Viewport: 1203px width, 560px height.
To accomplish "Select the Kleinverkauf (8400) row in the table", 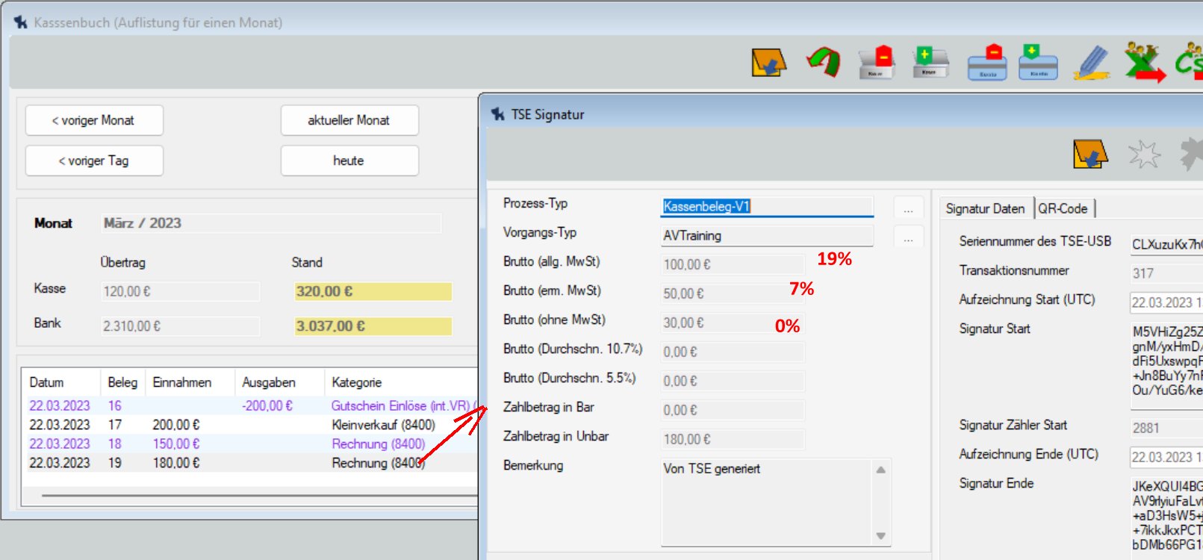I will pos(383,425).
